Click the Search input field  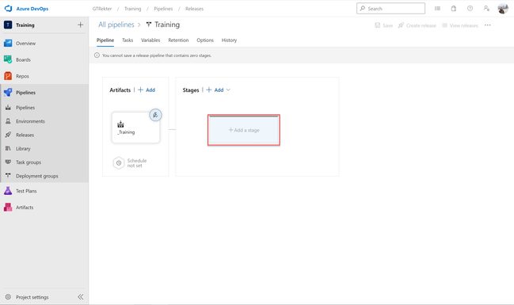coord(390,9)
